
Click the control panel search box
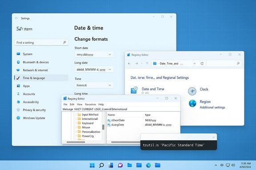click(x=224, y=63)
